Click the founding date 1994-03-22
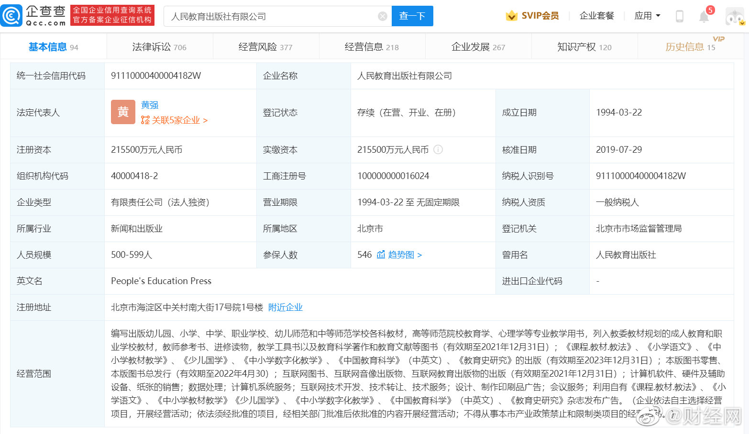 click(619, 112)
